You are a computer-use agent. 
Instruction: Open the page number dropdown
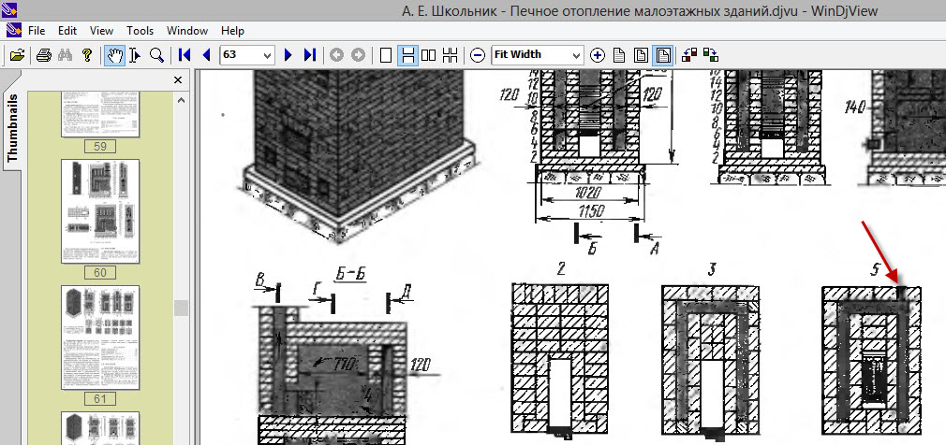(268, 55)
